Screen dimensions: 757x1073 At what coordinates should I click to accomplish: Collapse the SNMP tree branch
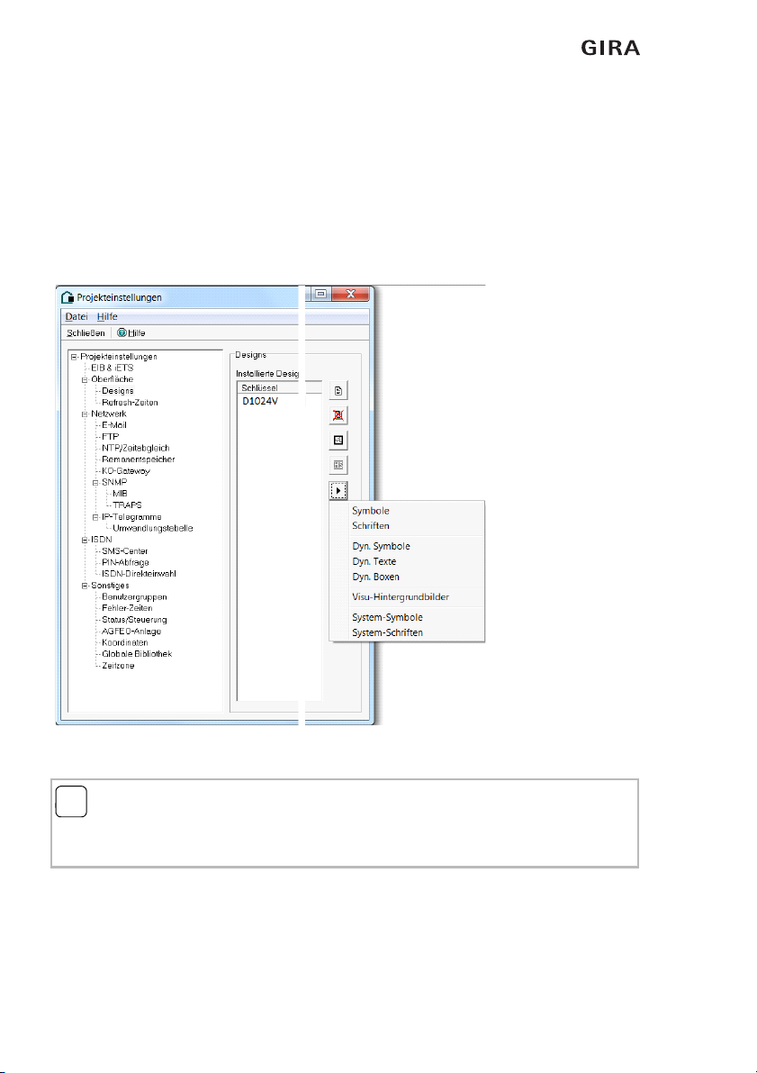95,482
